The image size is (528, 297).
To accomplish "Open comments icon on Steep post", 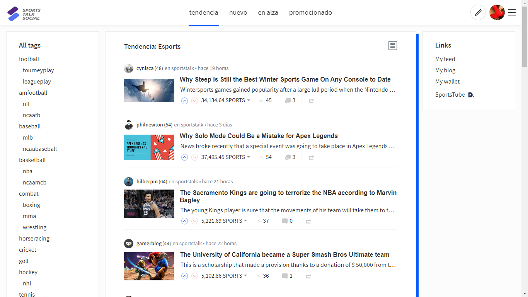I will coord(288,101).
